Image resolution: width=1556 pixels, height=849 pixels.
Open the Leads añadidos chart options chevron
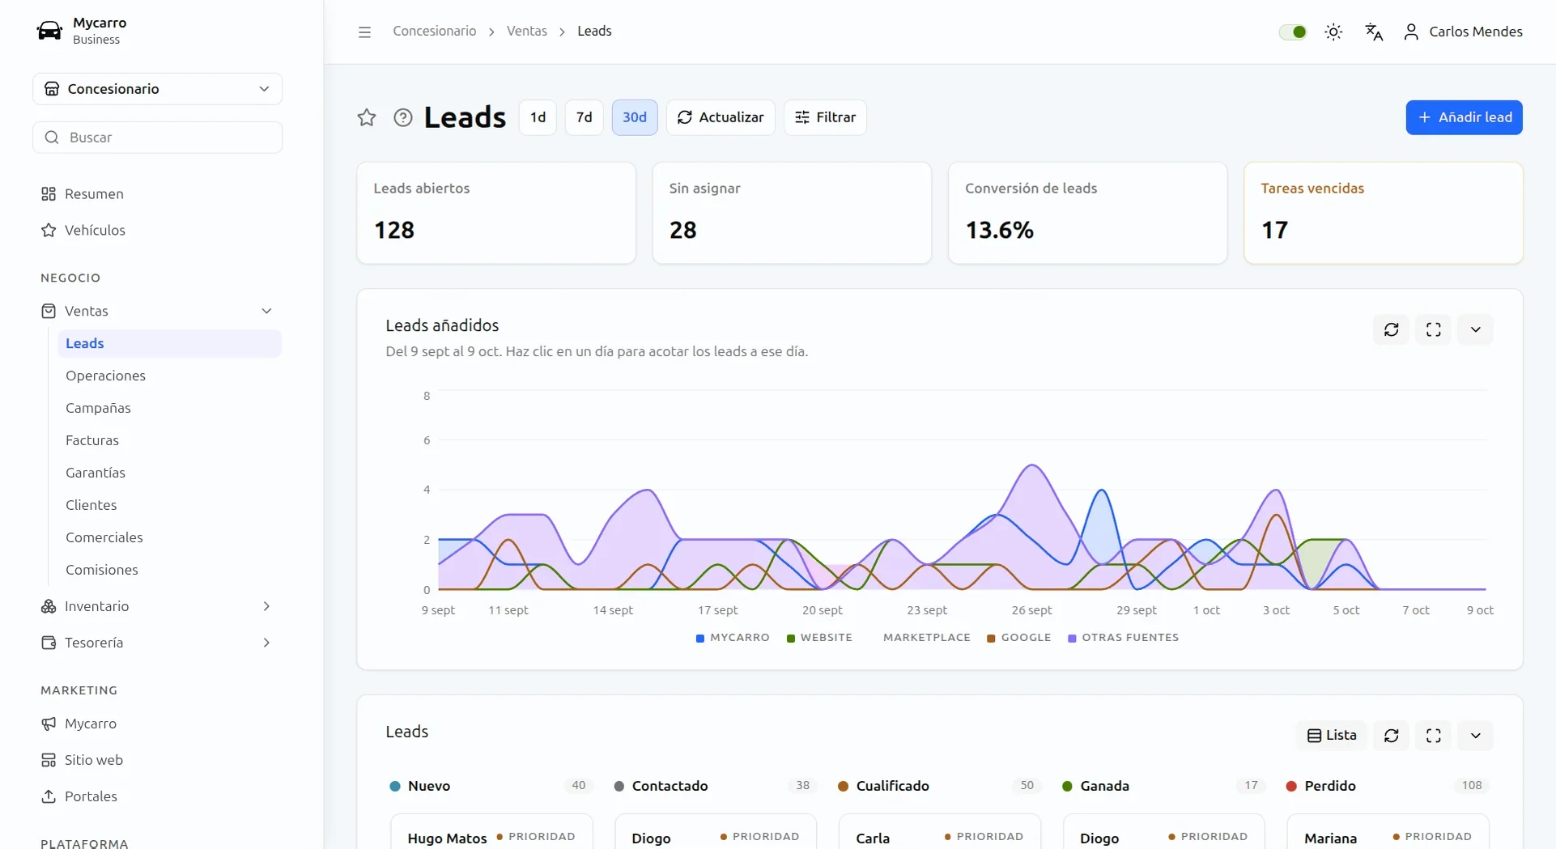tap(1476, 329)
